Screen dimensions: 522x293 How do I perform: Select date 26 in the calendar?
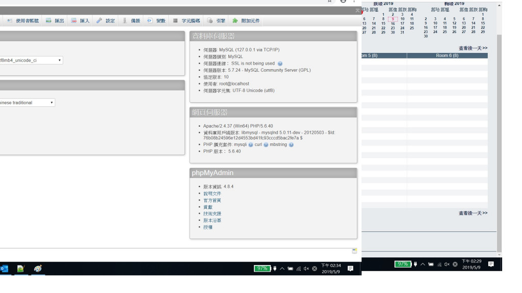[454, 32]
